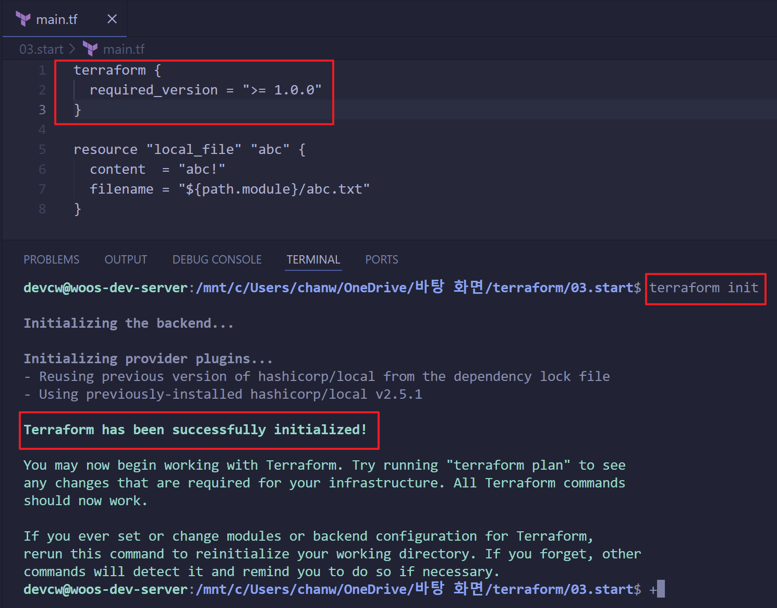Click 'If you ever set or change modules' line
The height and width of the screenshot is (608, 777).
coord(309,536)
